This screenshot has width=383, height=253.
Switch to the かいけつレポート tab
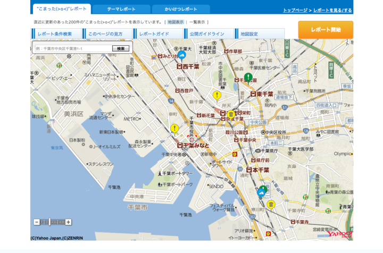tap(181, 9)
